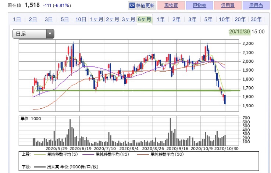Viewport: 271px width, 173px height.
Task: Switch to the 3ヶ月 chart range
Action: [x=129, y=19]
